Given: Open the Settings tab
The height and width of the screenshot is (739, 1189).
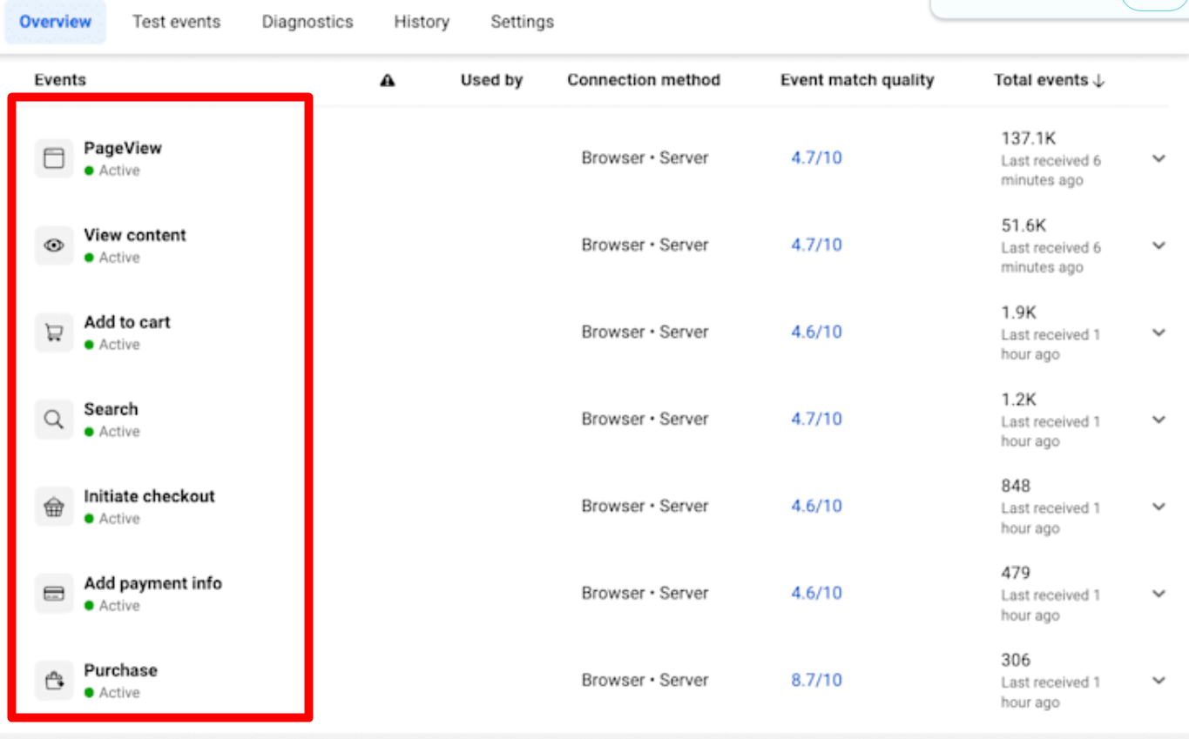Looking at the screenshot, I should pos(522,22).
